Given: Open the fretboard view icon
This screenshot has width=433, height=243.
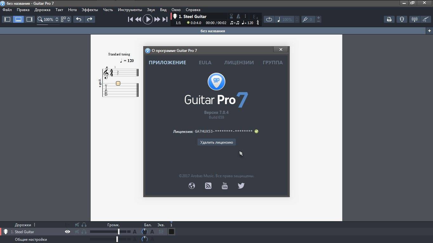Looking at the screenshot, I should 402,19.
